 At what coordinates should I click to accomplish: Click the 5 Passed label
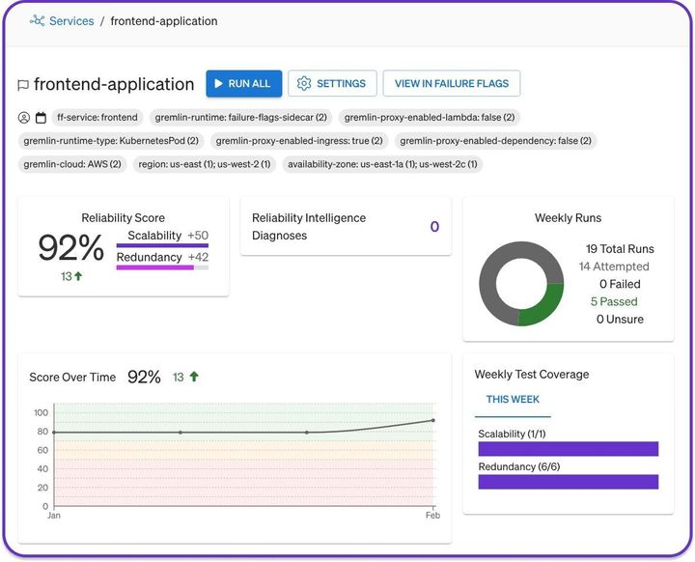614,301
